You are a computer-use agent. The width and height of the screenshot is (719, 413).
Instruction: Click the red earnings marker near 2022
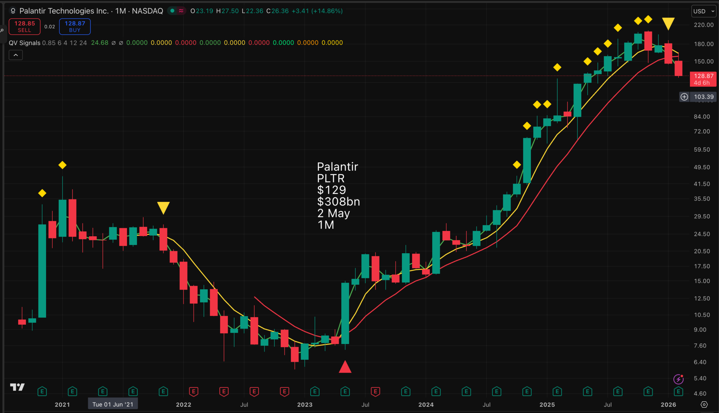193,391
